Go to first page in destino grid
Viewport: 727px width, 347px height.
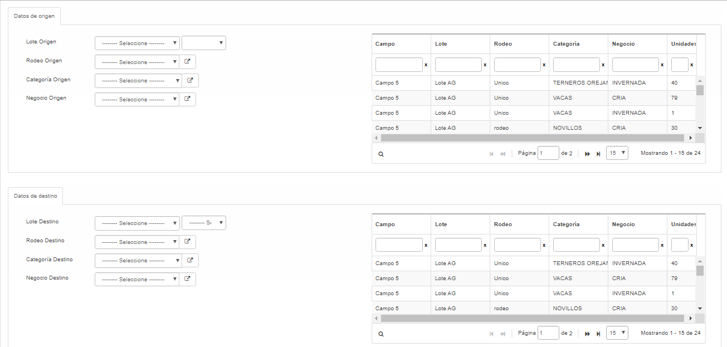click(491, 334)
